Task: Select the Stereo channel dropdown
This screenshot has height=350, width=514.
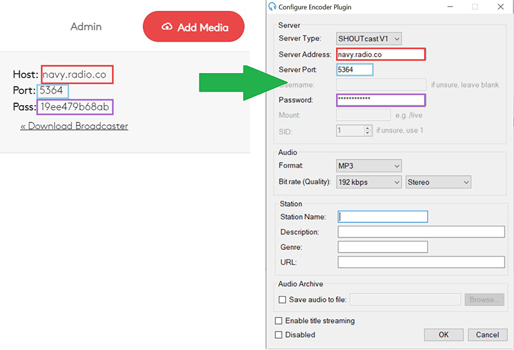Action: click(438, 182)
